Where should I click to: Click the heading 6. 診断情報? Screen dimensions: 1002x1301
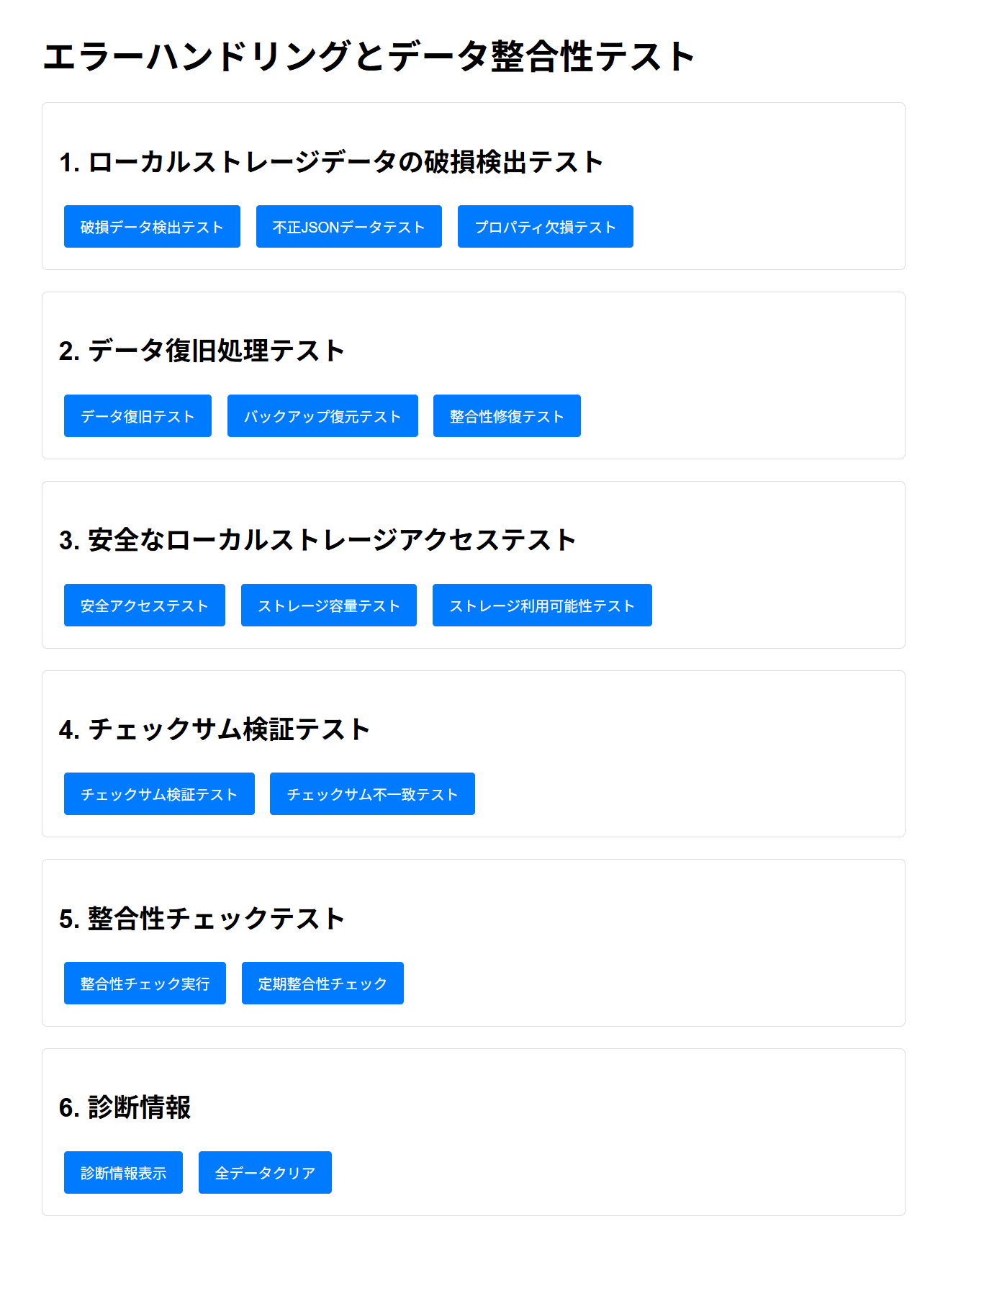(x=125, y=1108)
